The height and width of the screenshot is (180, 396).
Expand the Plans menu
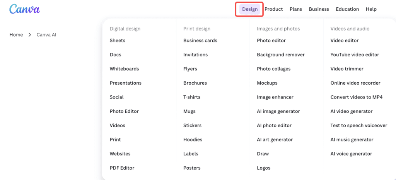pos(296,9)
